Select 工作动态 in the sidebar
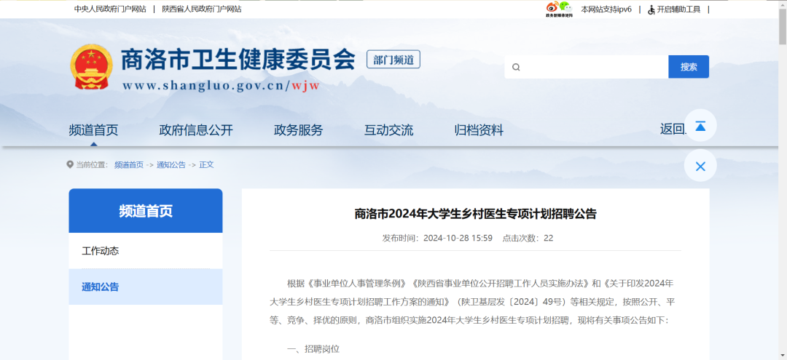 click(x=101, y=251)
